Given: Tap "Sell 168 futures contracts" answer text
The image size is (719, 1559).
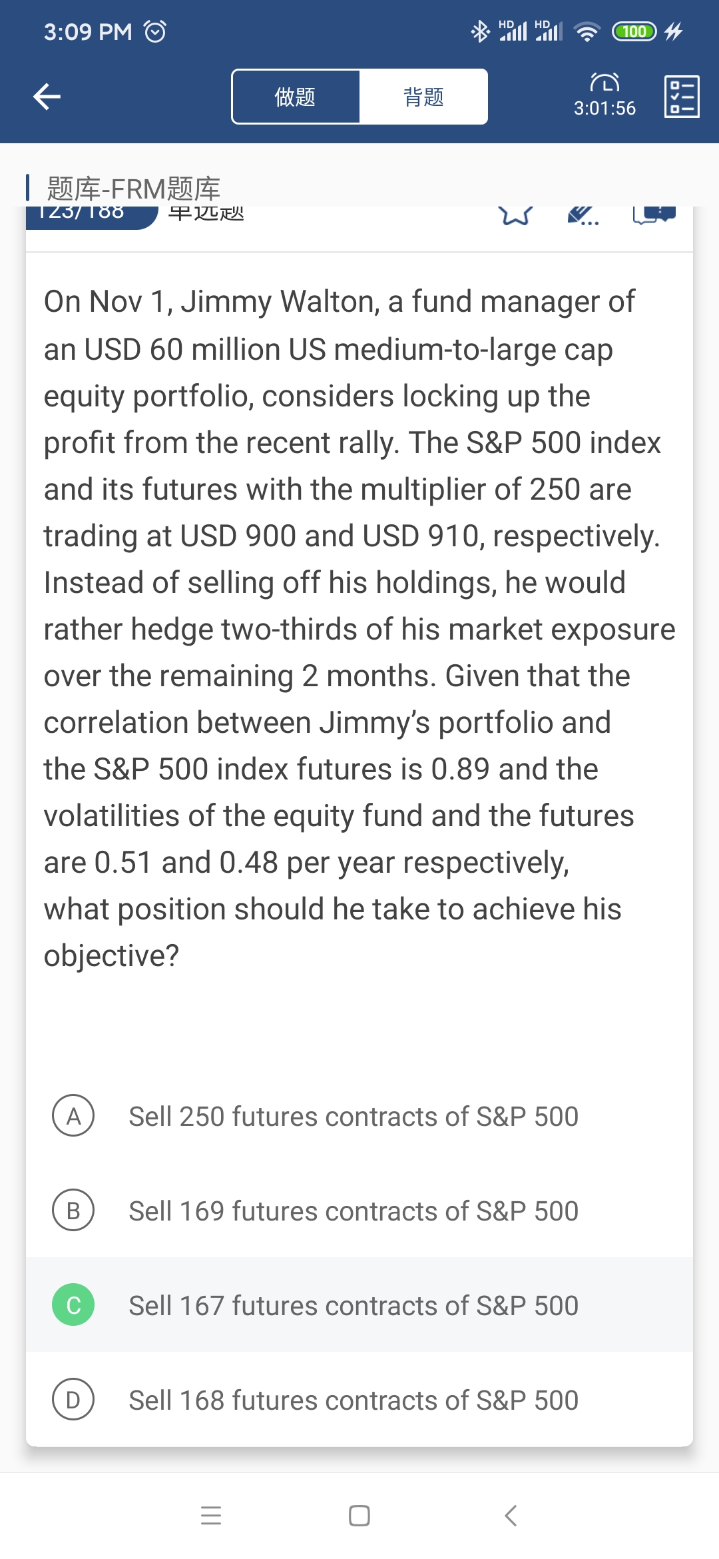Looking at the screenshot, I should 354,1400.
